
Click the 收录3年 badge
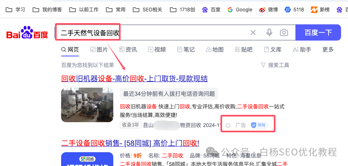[x=130, y=125]
